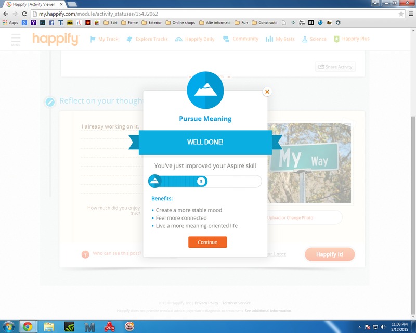Image resolution: width=416 pixels, height=333 pixels.
Task: Open the Privacy Policy link
Action: coord(206,303)
